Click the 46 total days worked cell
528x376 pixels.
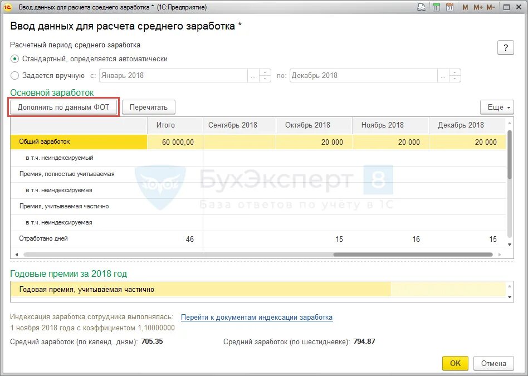pos(175,239)
